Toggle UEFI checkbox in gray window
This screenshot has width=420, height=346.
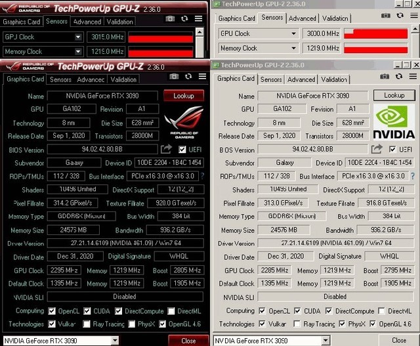pos(392,149)
